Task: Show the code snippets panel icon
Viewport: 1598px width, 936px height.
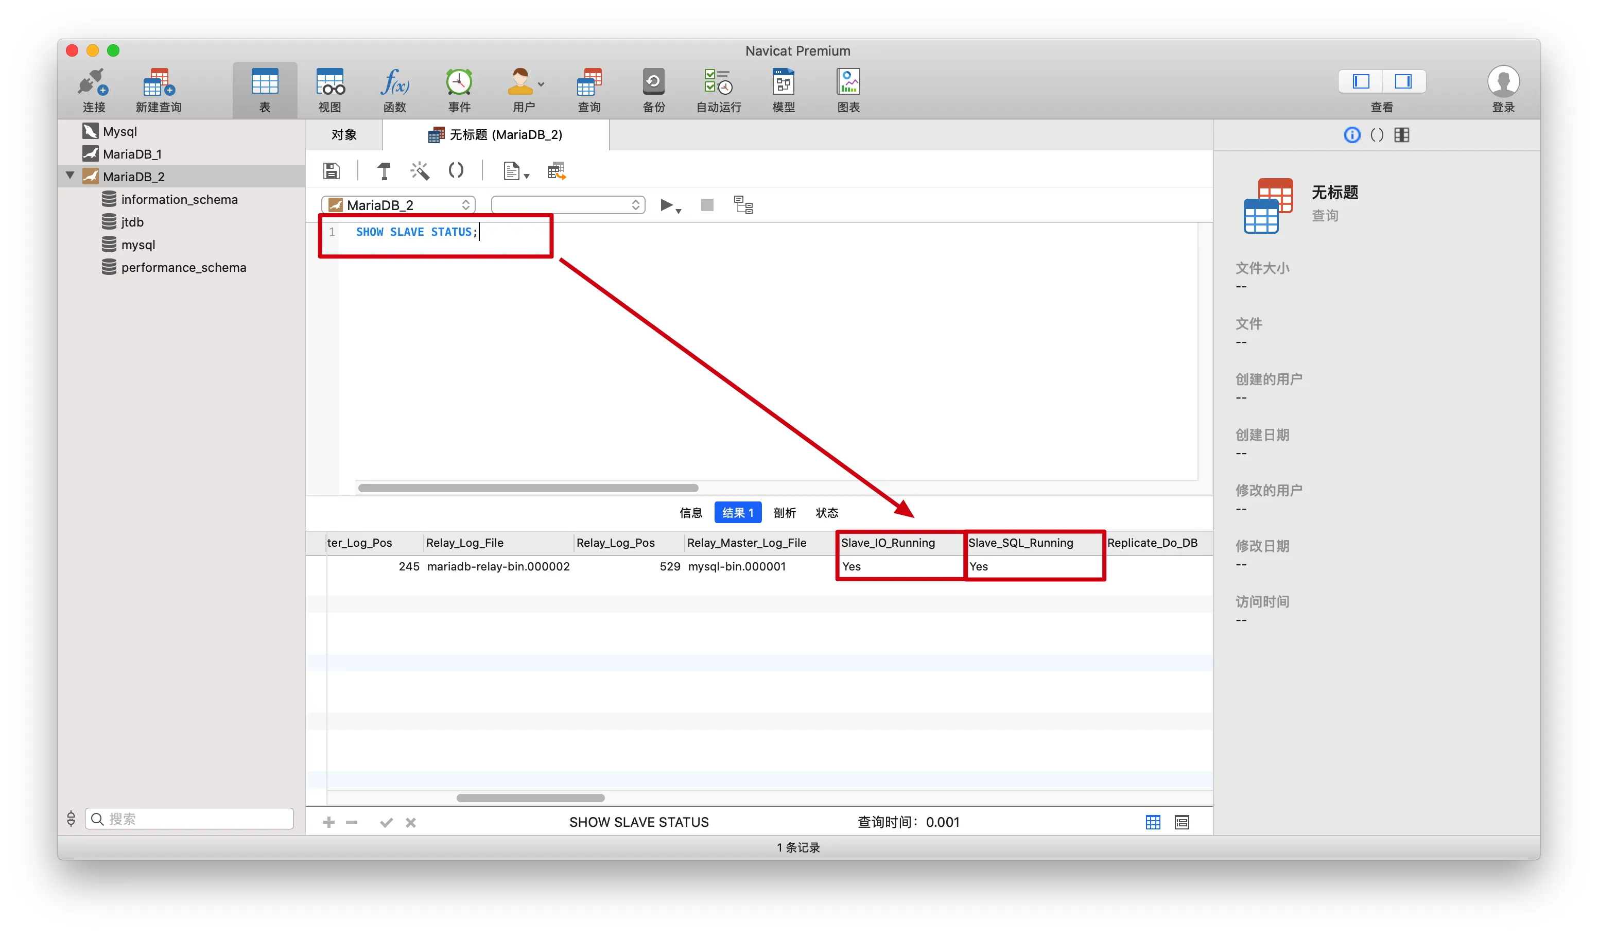Action: pyautogui.click(x=1377, y=134)
